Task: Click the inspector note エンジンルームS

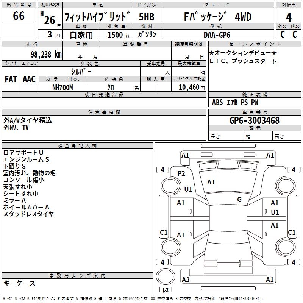Action: tap(26, 159)
